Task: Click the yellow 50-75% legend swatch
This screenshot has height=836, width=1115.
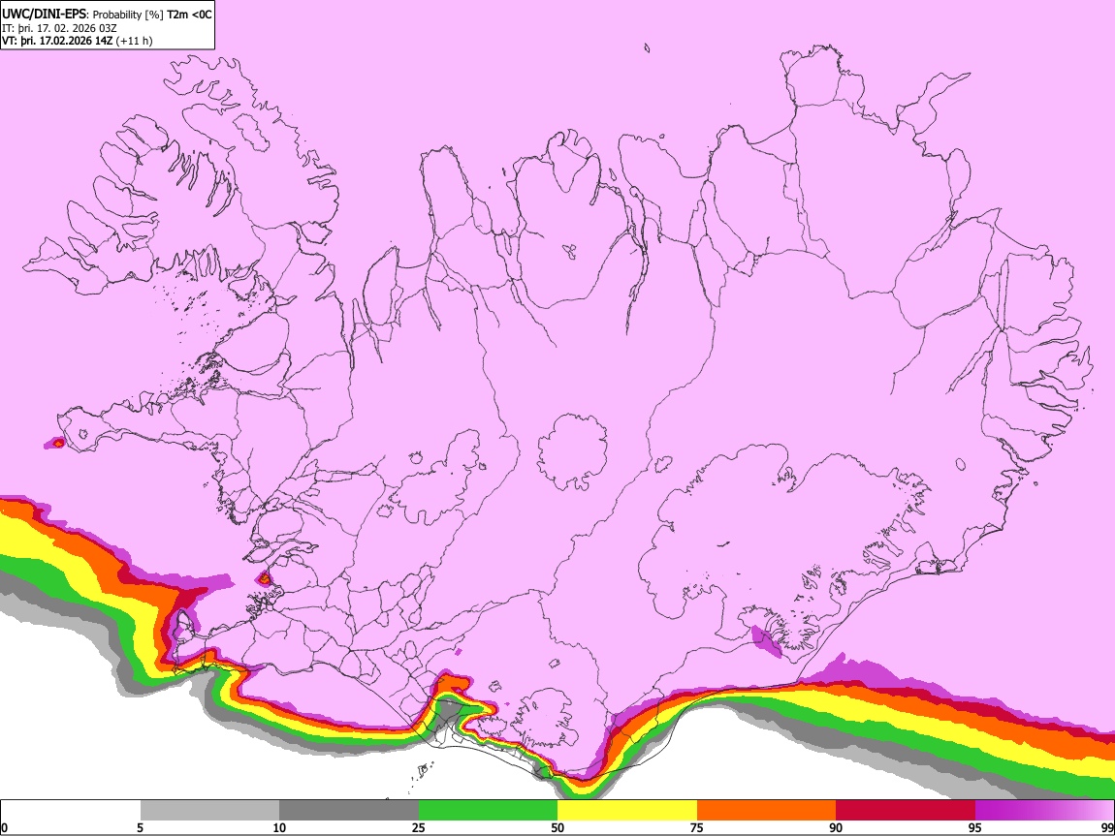Action: point(627,811)
